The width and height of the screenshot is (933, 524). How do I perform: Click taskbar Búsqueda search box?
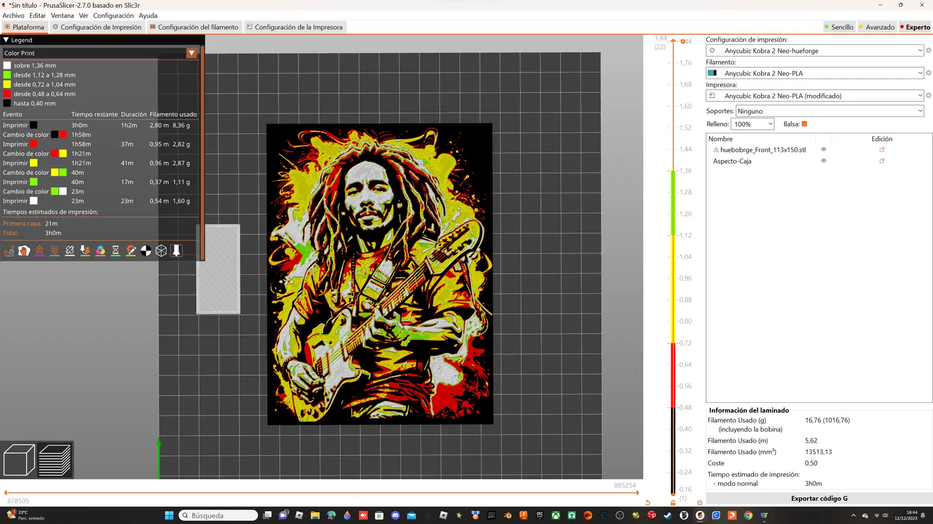coord(218,515)
